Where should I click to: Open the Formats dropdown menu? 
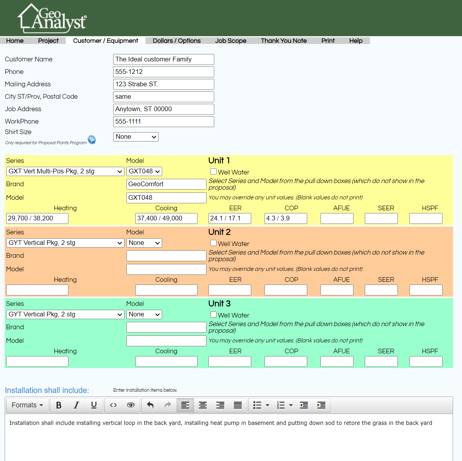[27, 405]
